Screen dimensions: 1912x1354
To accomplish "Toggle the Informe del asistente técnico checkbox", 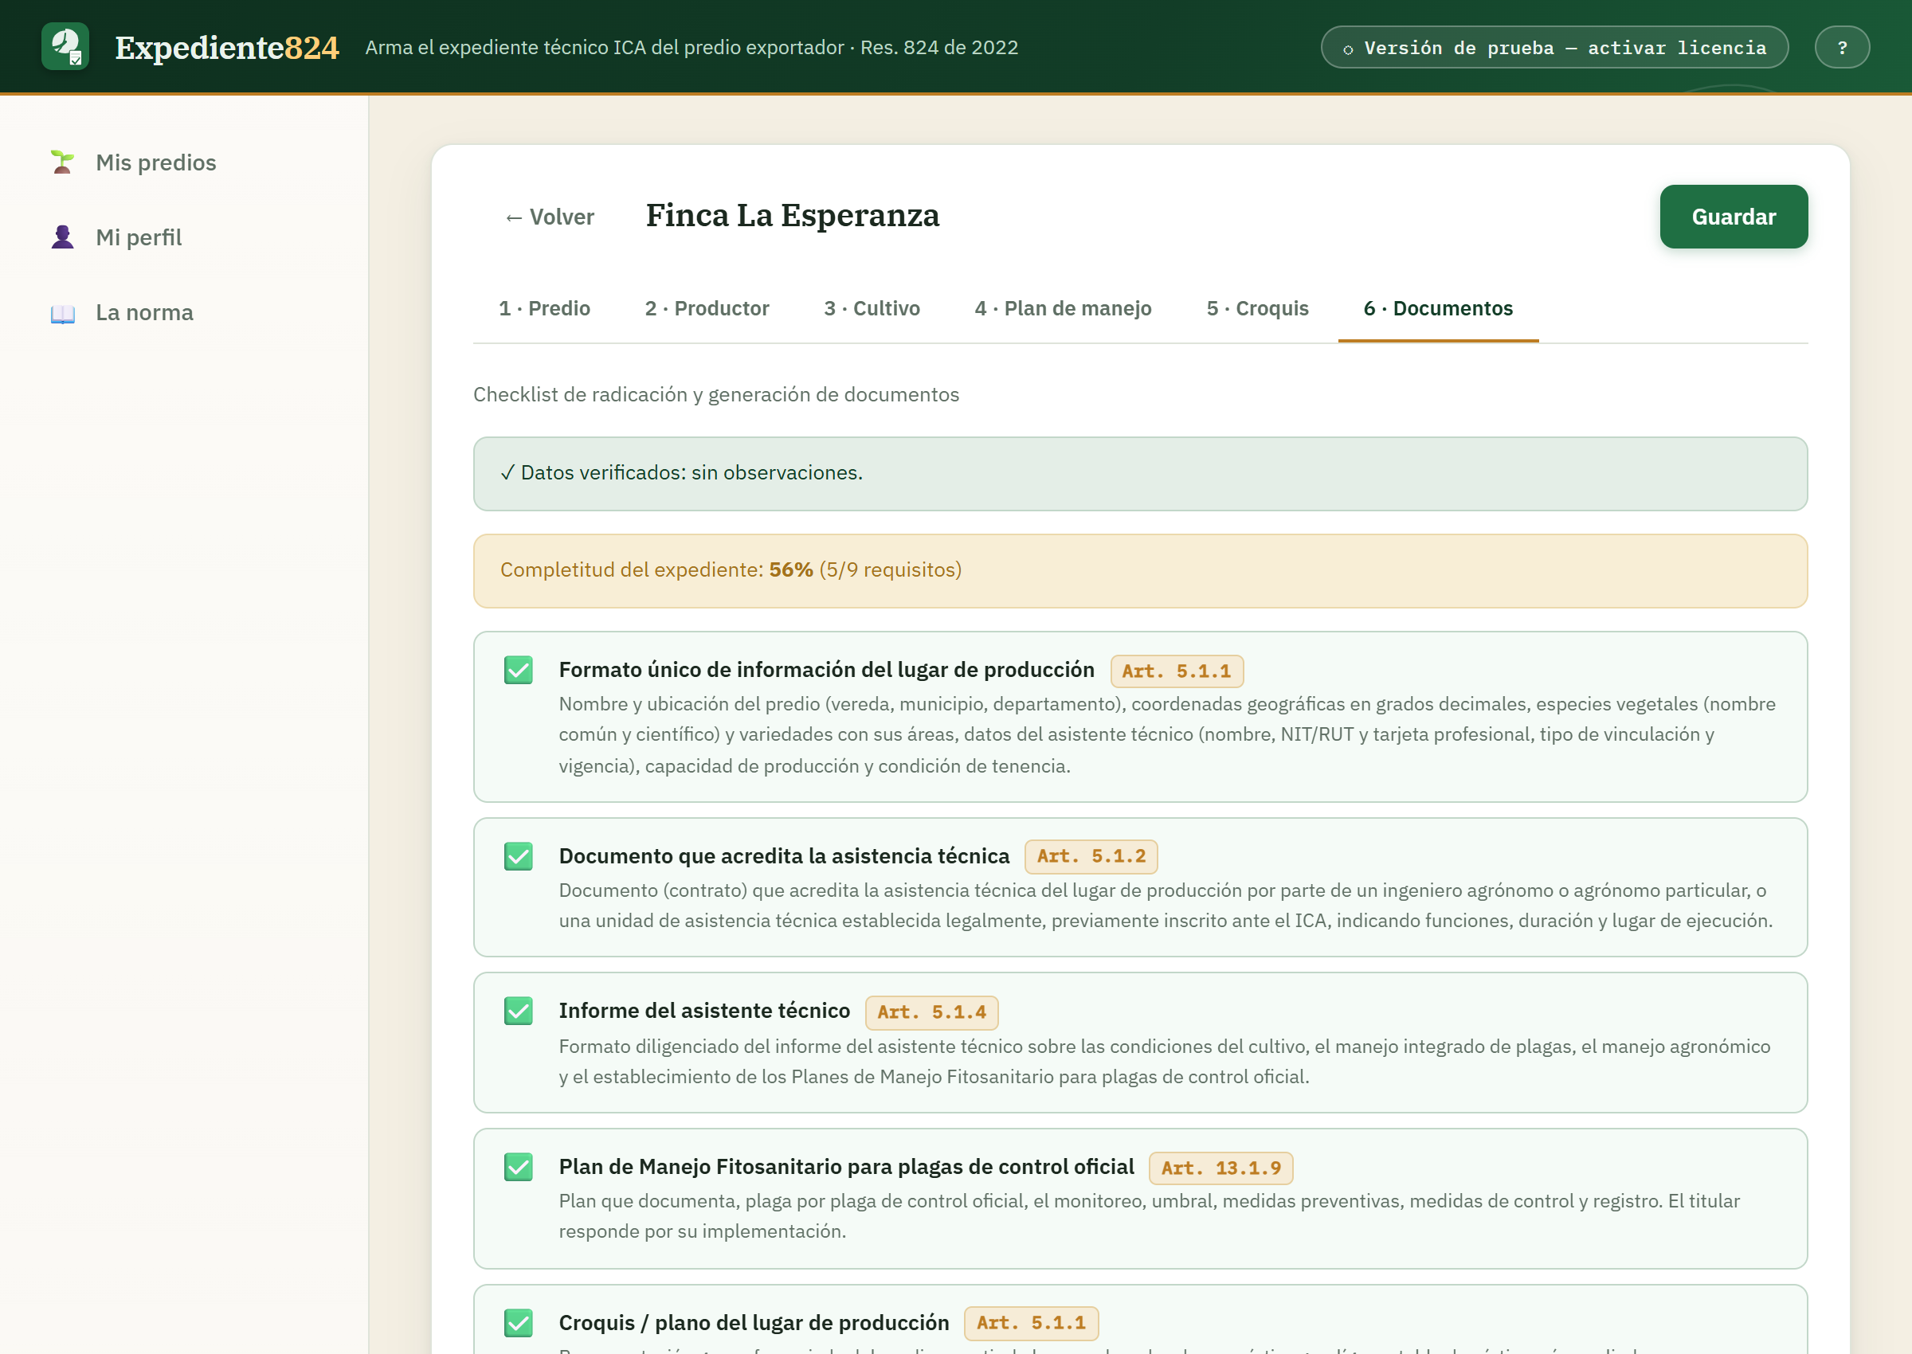I will pyautogui.click(x=519, y=1011).
